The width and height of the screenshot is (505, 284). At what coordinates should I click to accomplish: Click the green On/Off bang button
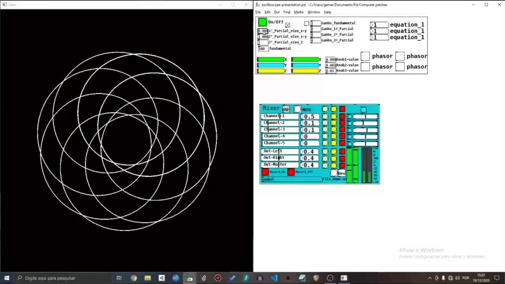click(262, 22)
